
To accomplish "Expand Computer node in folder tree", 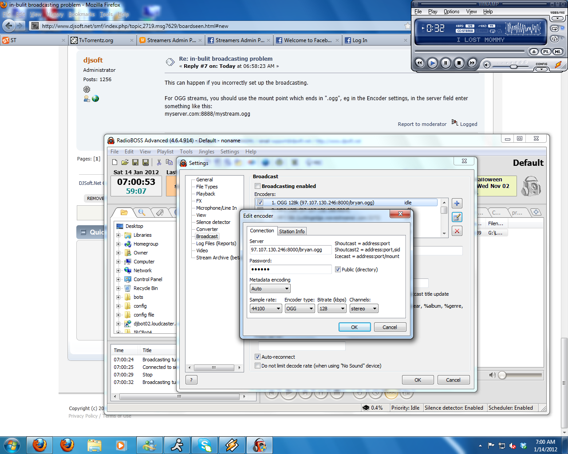I will 118,262.
